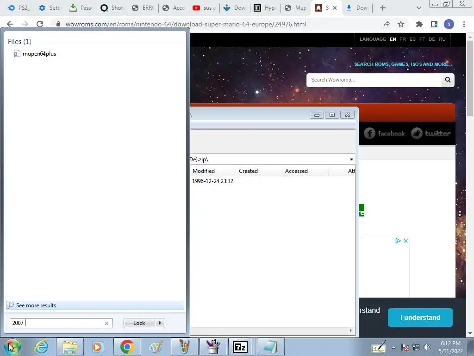This screenshot has height=356, width=474.
Task: Expand shutdown options arrow next to Lock
Action: coord(160,323)
